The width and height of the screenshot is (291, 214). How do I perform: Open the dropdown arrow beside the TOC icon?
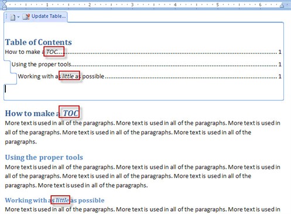click(x=18, y=17)
